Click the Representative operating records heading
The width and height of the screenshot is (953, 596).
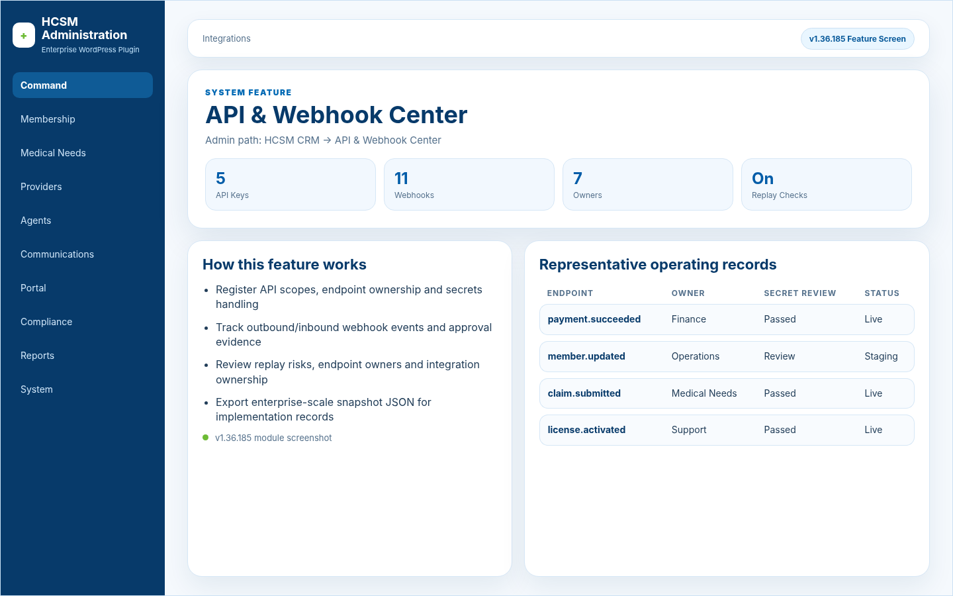coord(658,265)
